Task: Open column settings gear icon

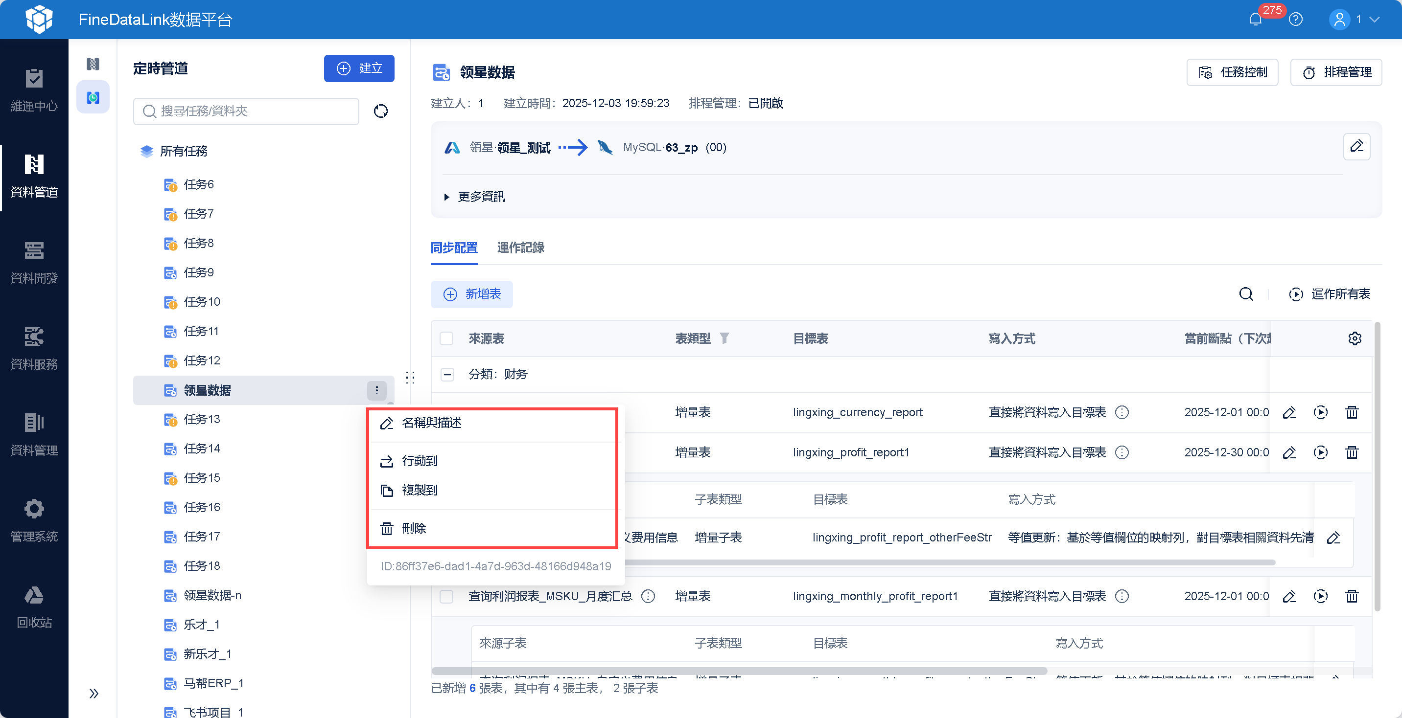Action: tap(1355, 338)
